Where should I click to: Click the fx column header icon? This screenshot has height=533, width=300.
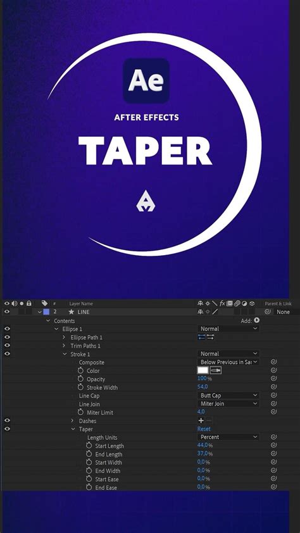tap(222, 303)
